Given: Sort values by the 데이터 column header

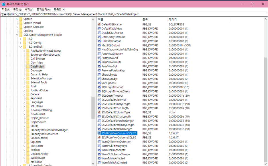Looking at the screenshot, I should coord(199,19).
